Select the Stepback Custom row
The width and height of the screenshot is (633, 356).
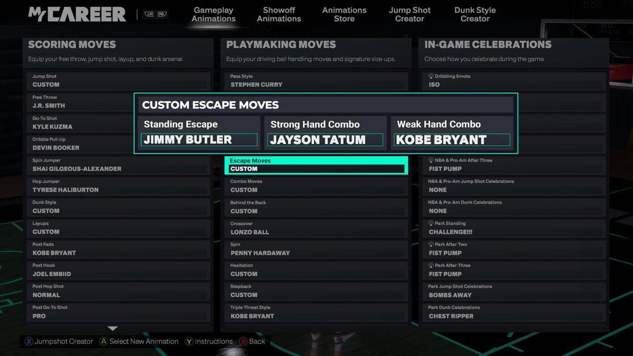pyautogui.click(x=316, y=291)
